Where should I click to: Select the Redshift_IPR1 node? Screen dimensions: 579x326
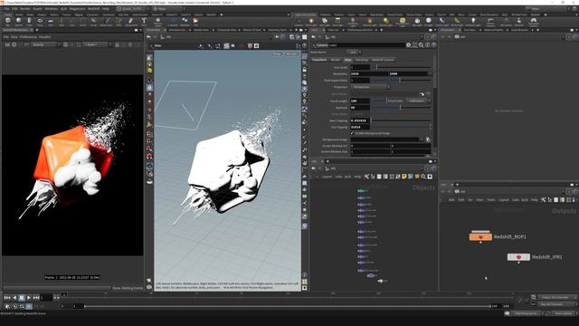pos(518,257)
